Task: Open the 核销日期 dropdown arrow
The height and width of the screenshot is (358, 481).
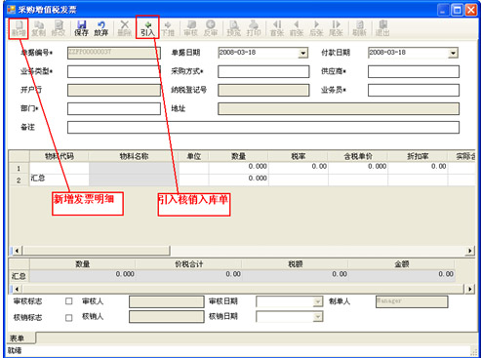Action: 318,317
